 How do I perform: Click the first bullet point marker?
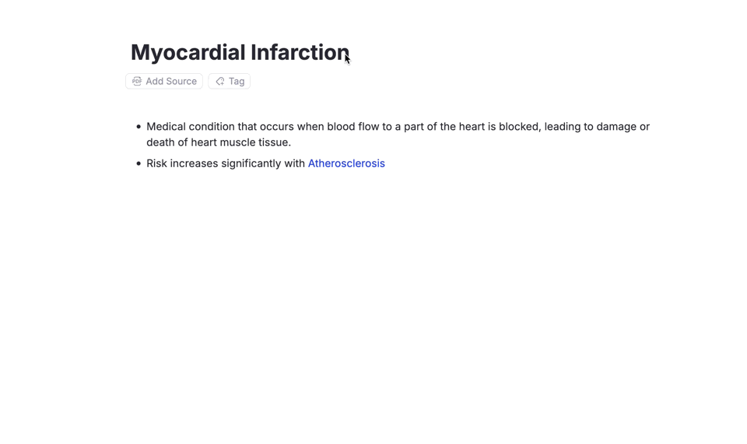(139, 127)
